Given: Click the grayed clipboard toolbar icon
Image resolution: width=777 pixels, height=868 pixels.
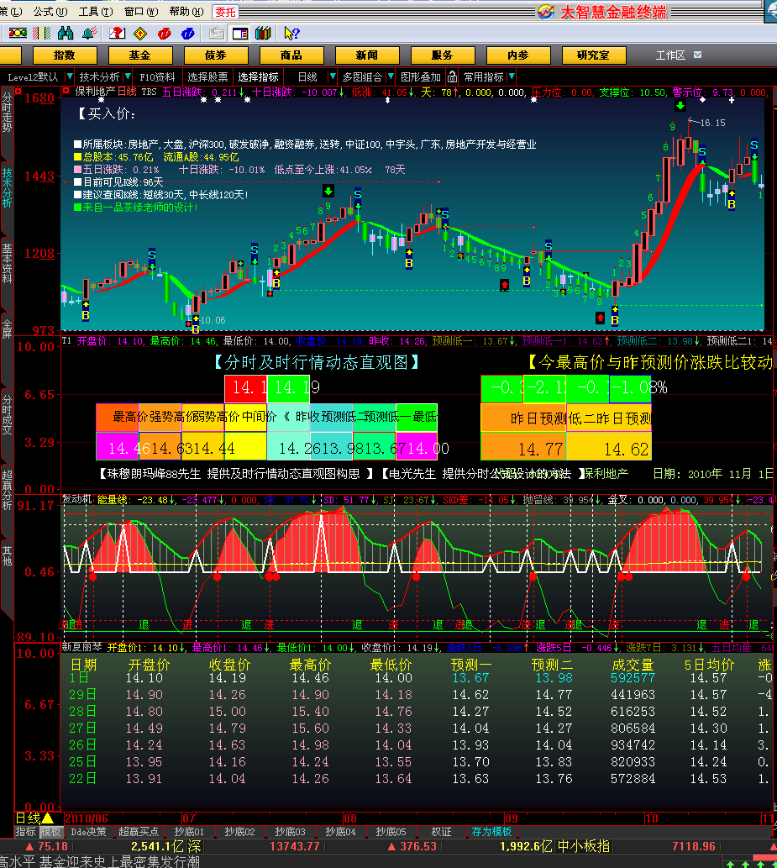Looking at the screenshot, I should (x=217, y=34).
